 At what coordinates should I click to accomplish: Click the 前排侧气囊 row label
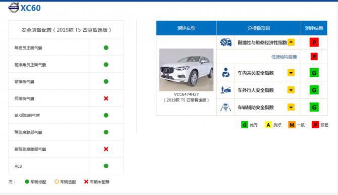click(24, 82)
